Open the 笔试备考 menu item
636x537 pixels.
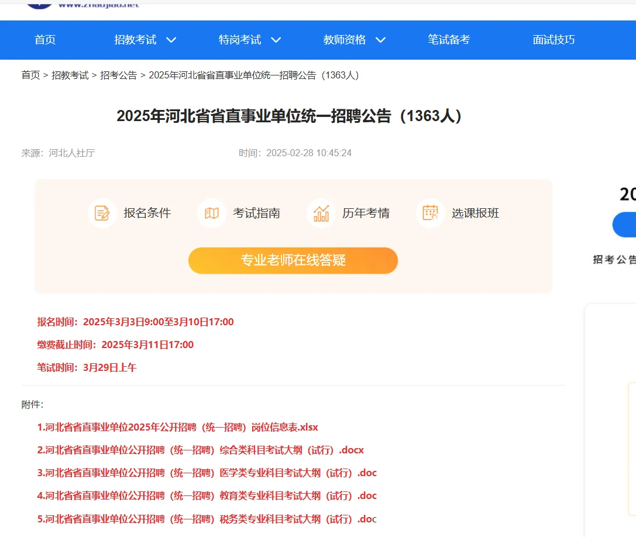tap(448, 40)
